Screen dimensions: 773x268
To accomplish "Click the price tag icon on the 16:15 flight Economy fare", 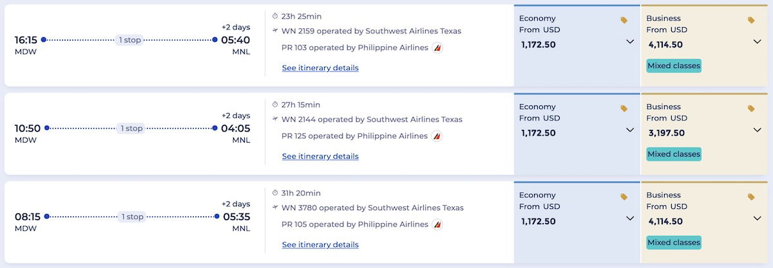I will pos(624,21).
